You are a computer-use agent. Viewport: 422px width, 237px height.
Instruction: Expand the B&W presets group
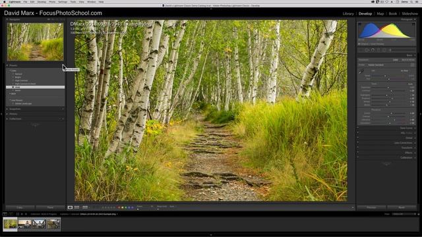[11, 93]
